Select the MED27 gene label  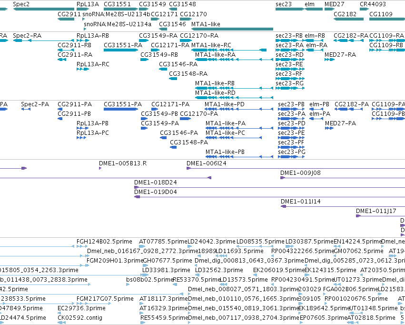coord(335,4)
